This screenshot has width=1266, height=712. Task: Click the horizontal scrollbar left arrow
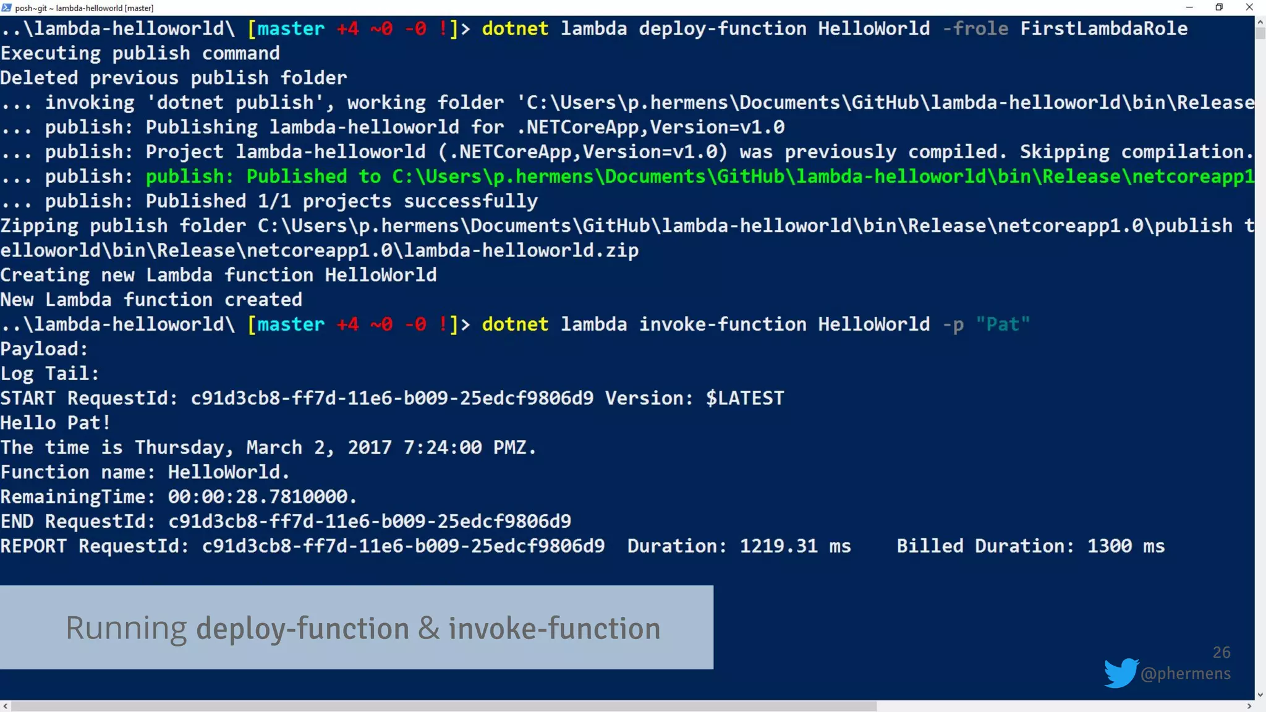(5, 706)
